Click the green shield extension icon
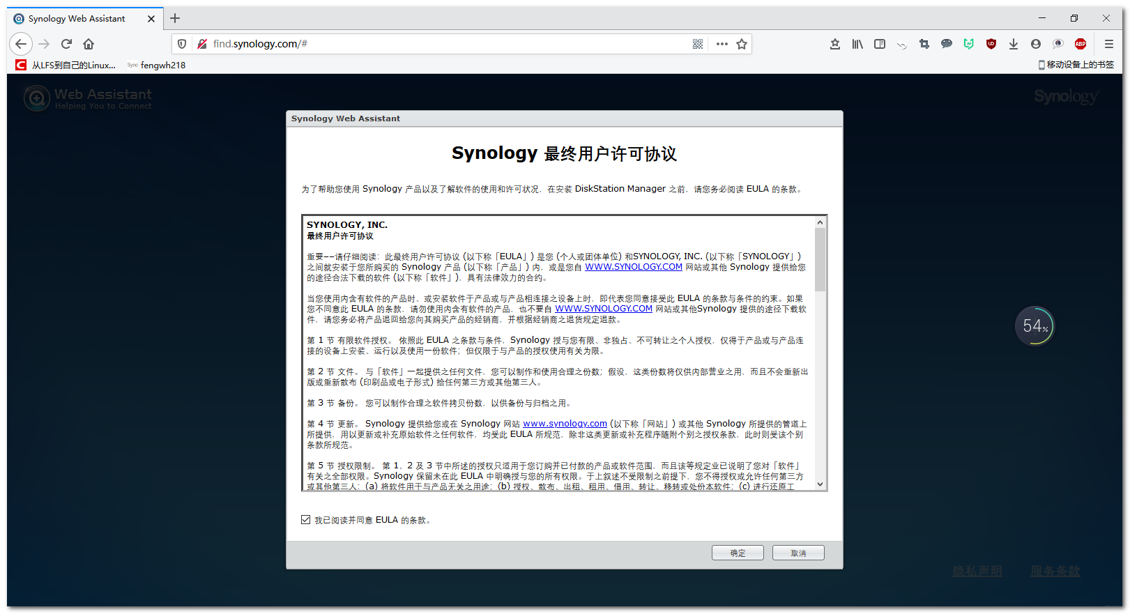Viewport: 1130px width, 614px height. coord(969,44)
